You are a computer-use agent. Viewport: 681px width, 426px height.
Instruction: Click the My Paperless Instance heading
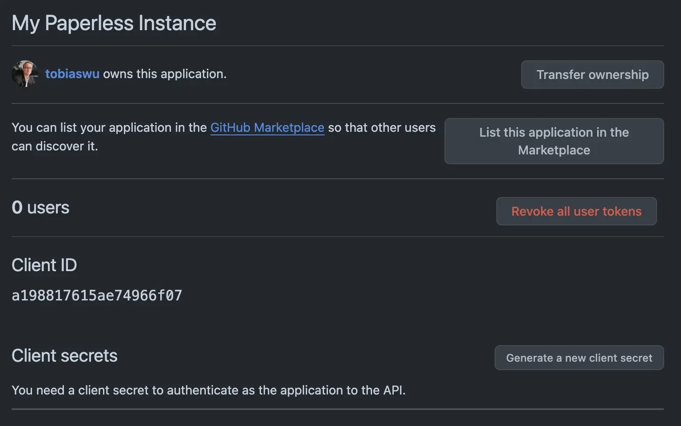[114, 23]
